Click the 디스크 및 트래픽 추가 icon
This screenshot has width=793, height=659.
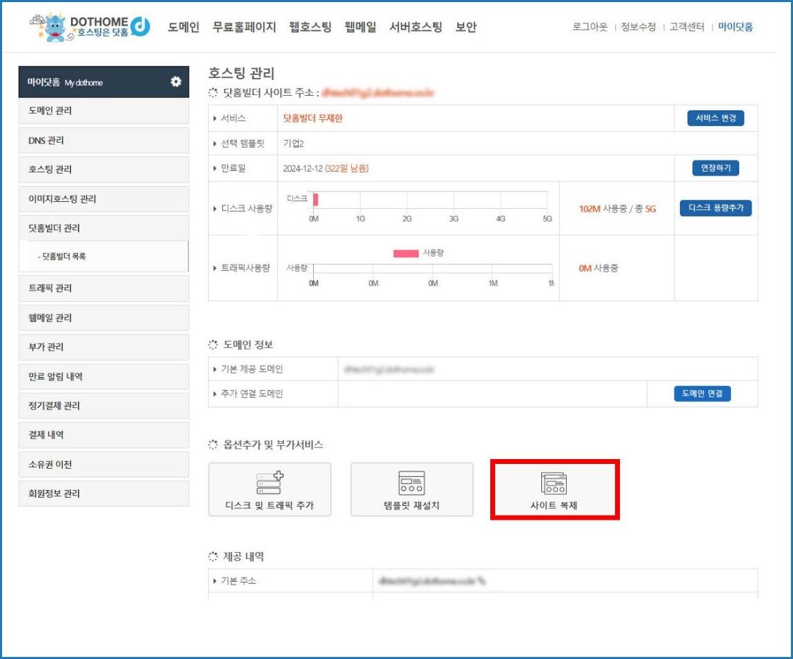(x=270, y=483)
